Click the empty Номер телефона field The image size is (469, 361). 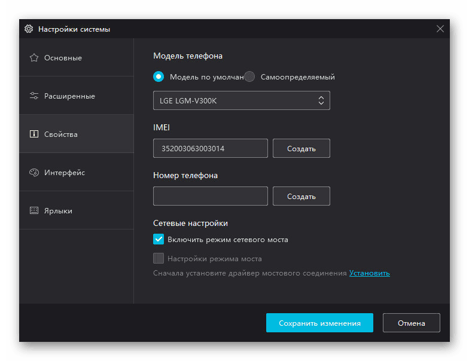coord(211,196)
